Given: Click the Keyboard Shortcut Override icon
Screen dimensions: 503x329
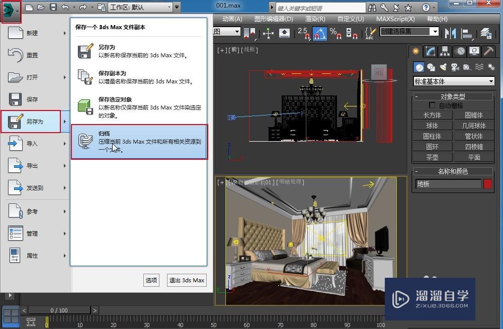Looking at the screenshot, I should [x=284, y=33].
